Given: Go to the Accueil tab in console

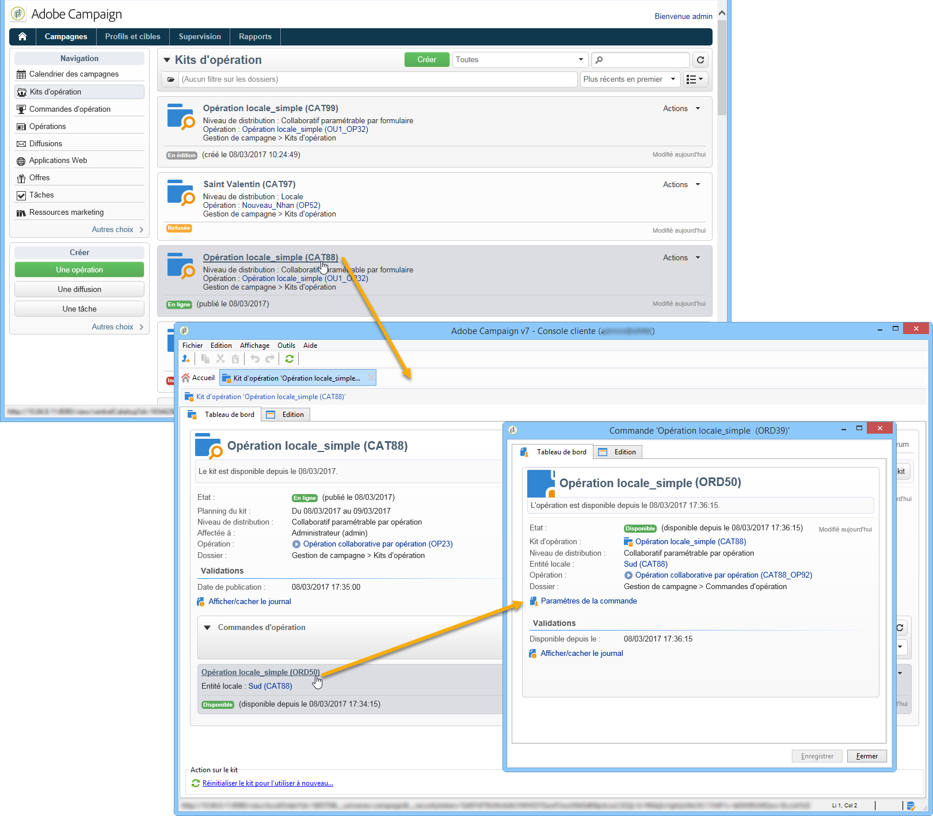Looking at the screenshot, I should click(199, 378).
